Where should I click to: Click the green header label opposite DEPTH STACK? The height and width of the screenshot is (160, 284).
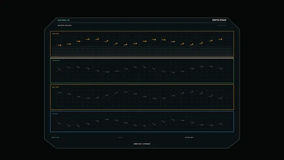coord(63,20)
